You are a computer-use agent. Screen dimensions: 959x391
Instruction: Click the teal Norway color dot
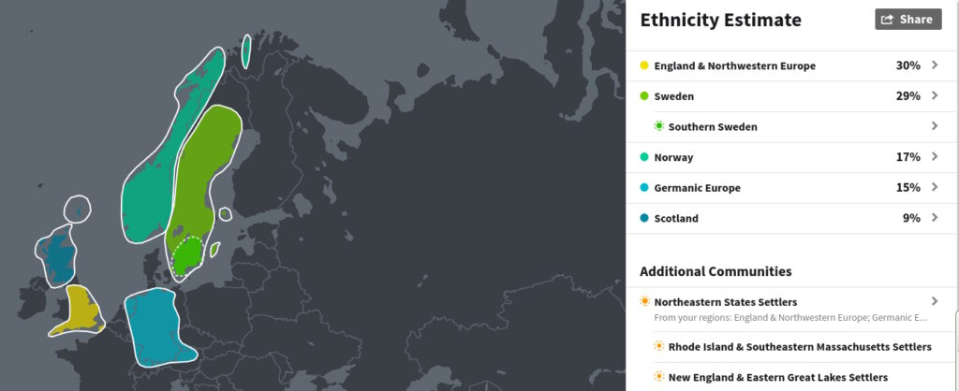tap(644, 157)
